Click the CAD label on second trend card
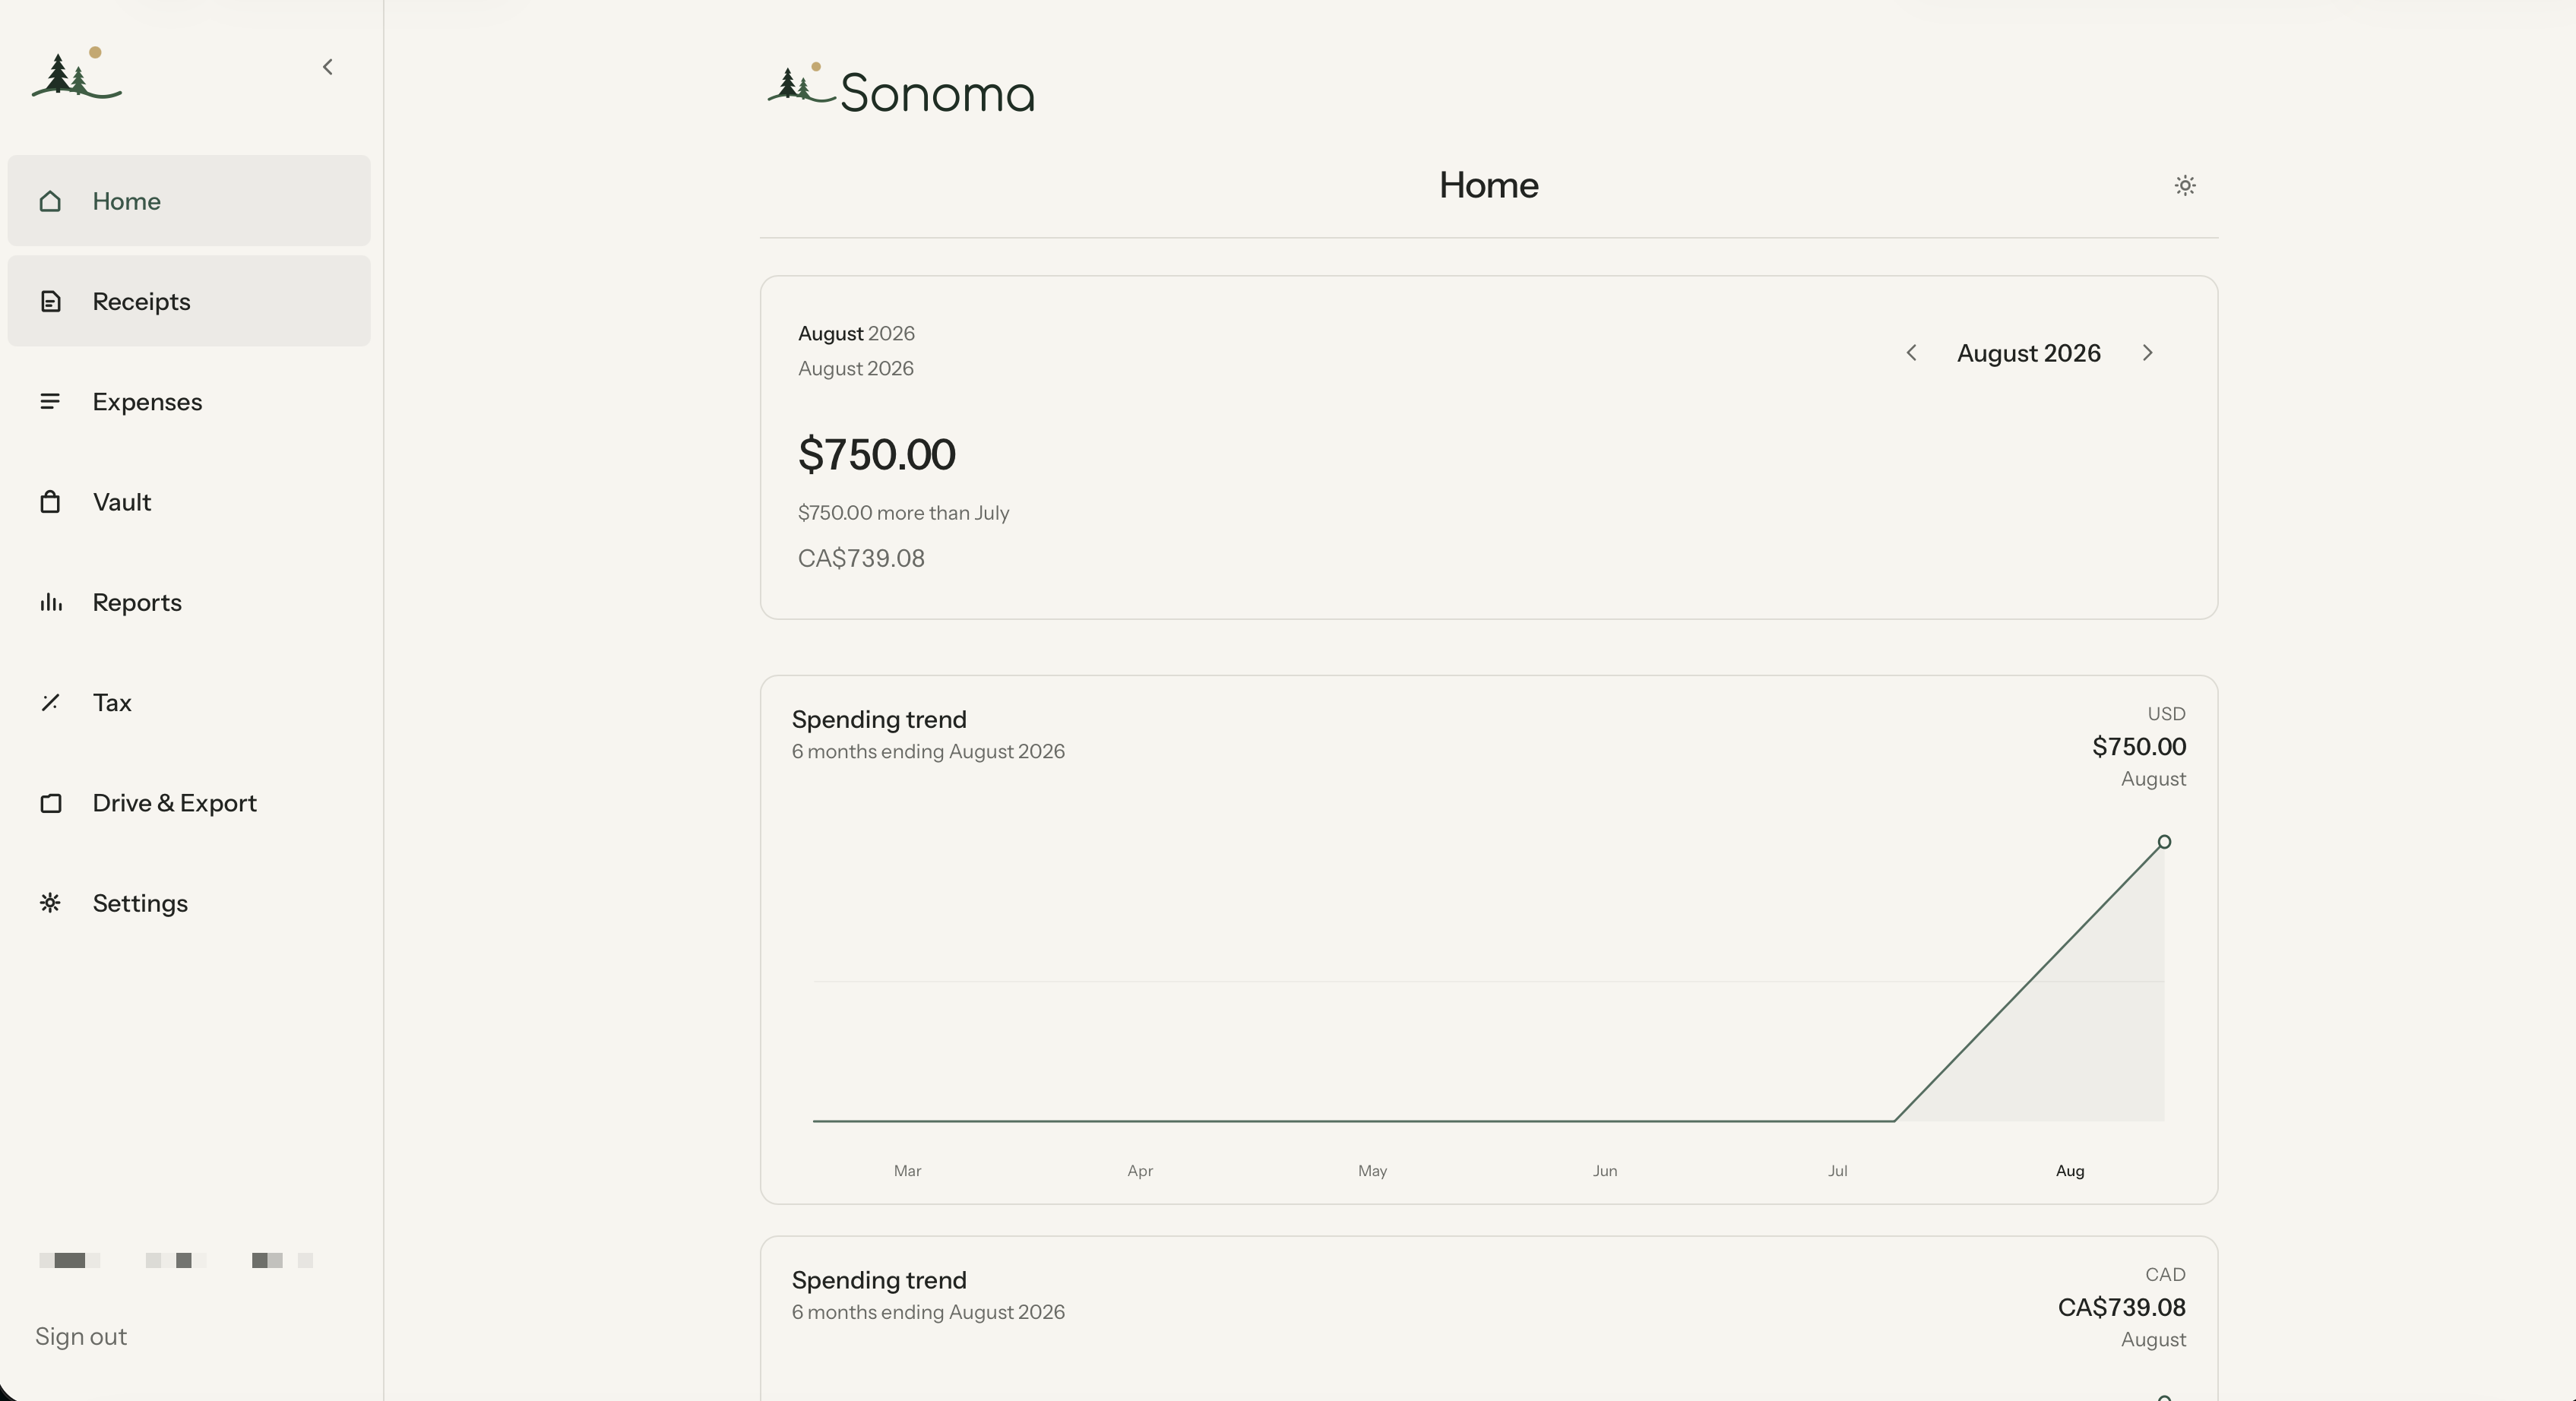This screenshot has width=2576, height=1401. pos(2165,1275)
